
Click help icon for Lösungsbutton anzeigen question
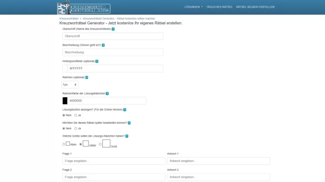125,110
